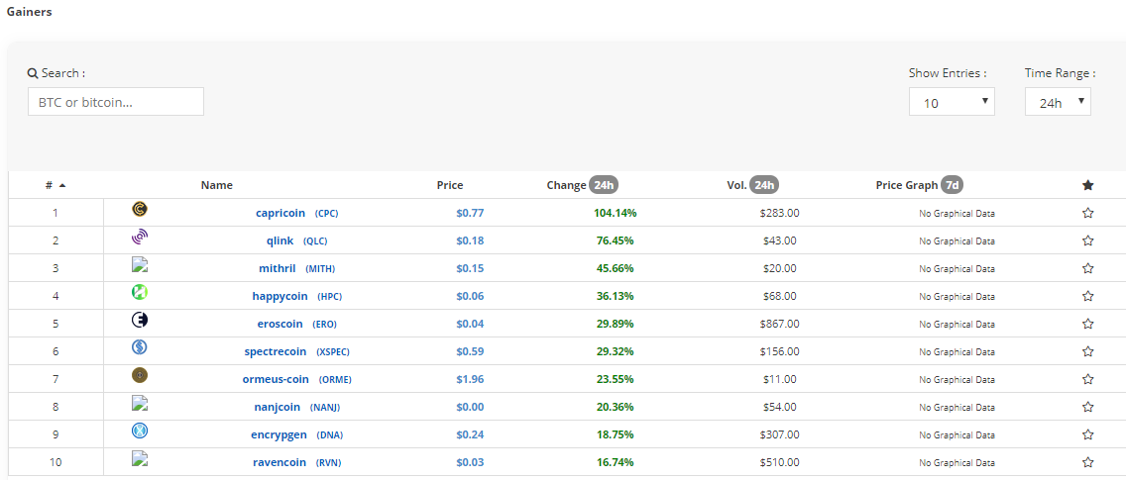Open the happycoin (HPC) link
The height and width of the screenshot is (480, 1126).
point(296,296)
